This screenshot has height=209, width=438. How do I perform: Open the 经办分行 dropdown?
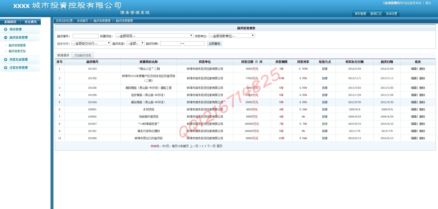91,43
